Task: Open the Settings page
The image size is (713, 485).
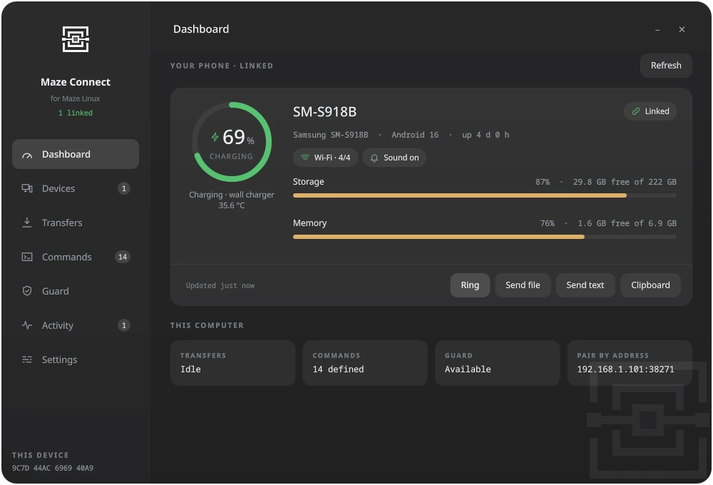Action: coord(76,359)
